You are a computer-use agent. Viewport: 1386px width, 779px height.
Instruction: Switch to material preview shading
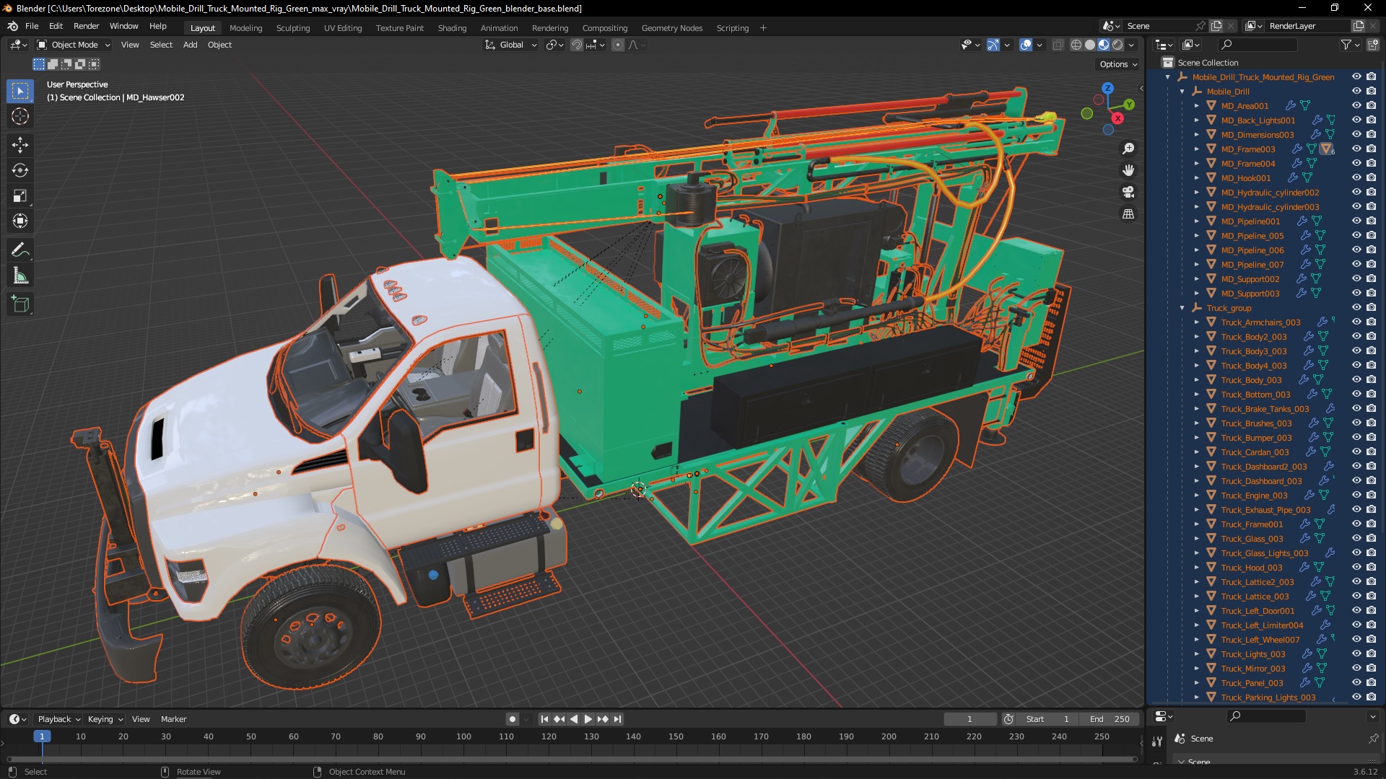coord(1104,45)
